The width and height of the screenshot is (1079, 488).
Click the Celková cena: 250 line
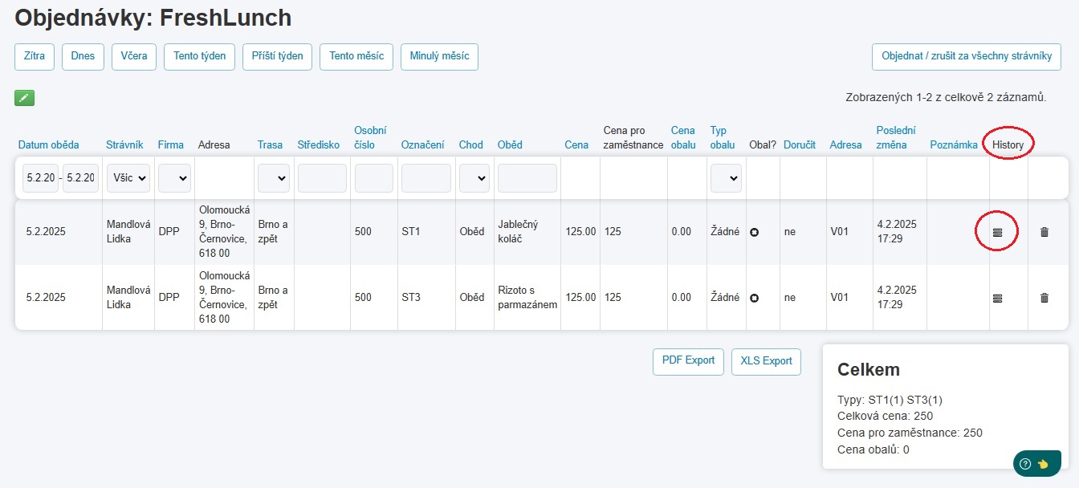tap(885, 416)
